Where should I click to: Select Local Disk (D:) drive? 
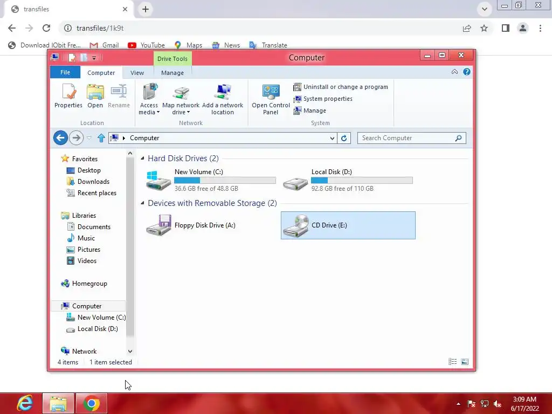(x=348, y=180)
